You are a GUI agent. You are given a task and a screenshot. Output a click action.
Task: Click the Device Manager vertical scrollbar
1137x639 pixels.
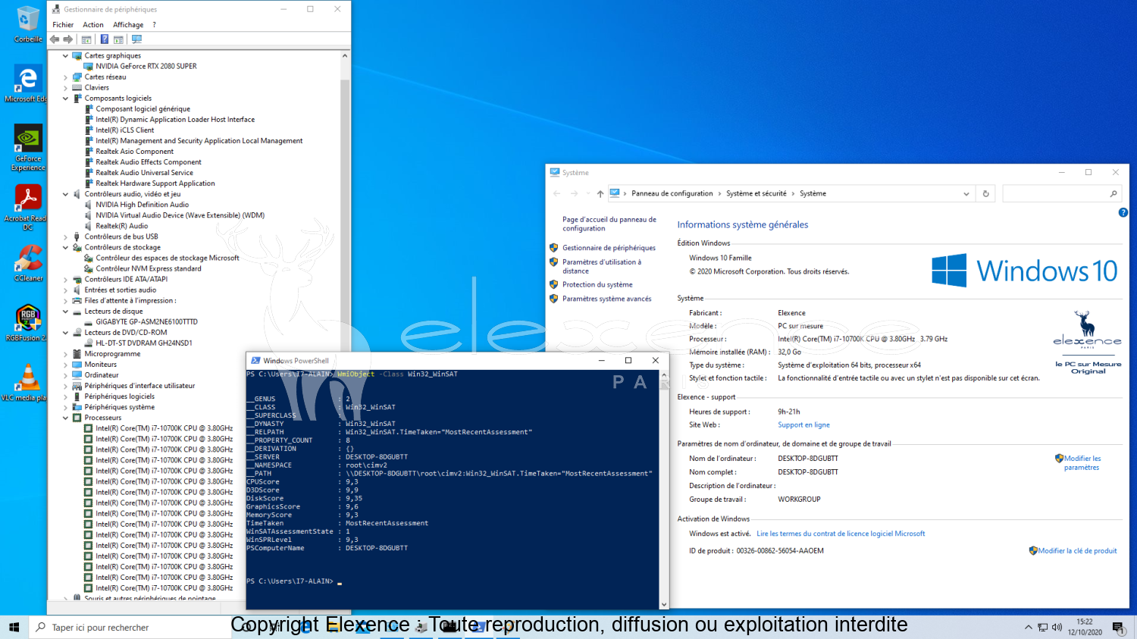coord(345,326)
